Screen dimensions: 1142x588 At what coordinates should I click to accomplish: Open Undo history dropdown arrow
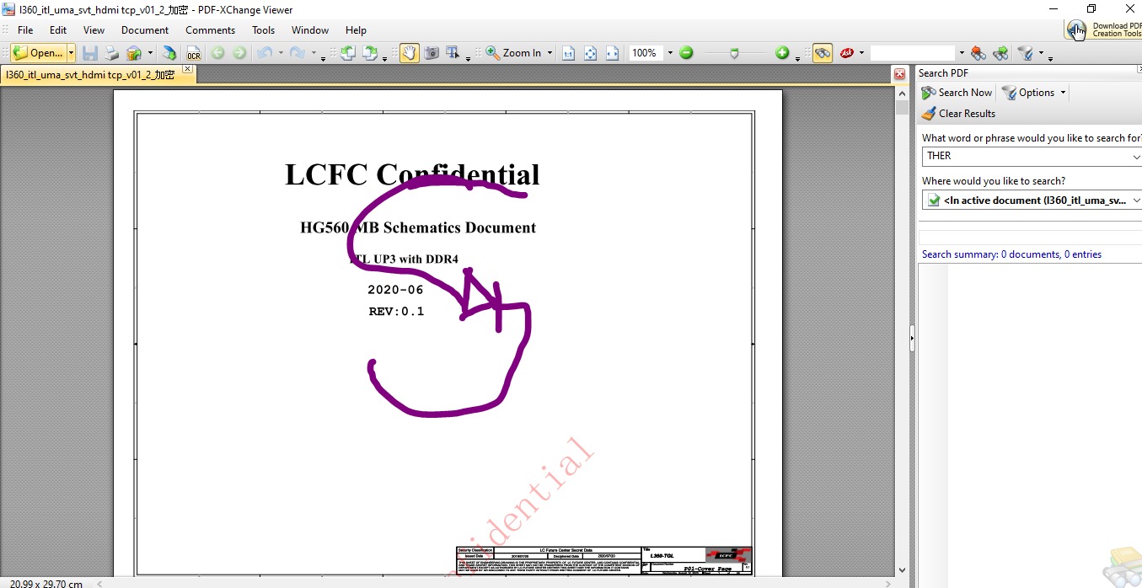tap(280, 53)
